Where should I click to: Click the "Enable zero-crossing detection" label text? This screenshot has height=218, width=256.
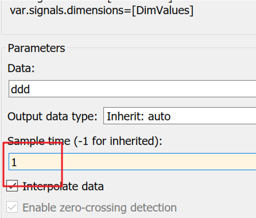click(99, 208)
